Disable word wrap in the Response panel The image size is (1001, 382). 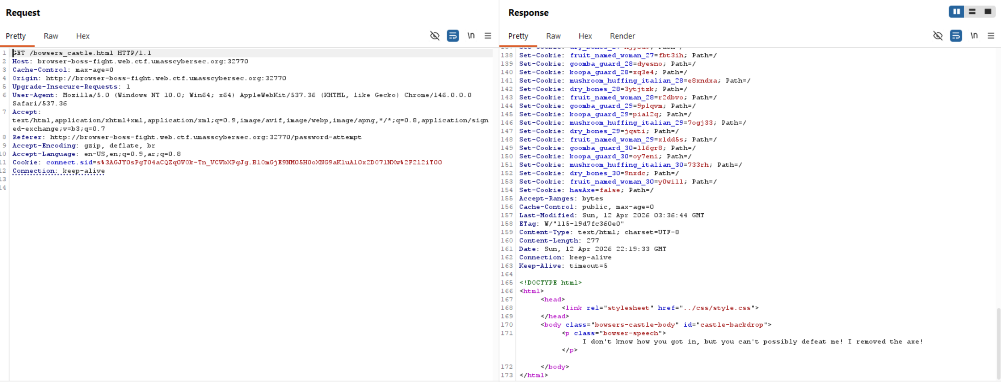(956, 36)
